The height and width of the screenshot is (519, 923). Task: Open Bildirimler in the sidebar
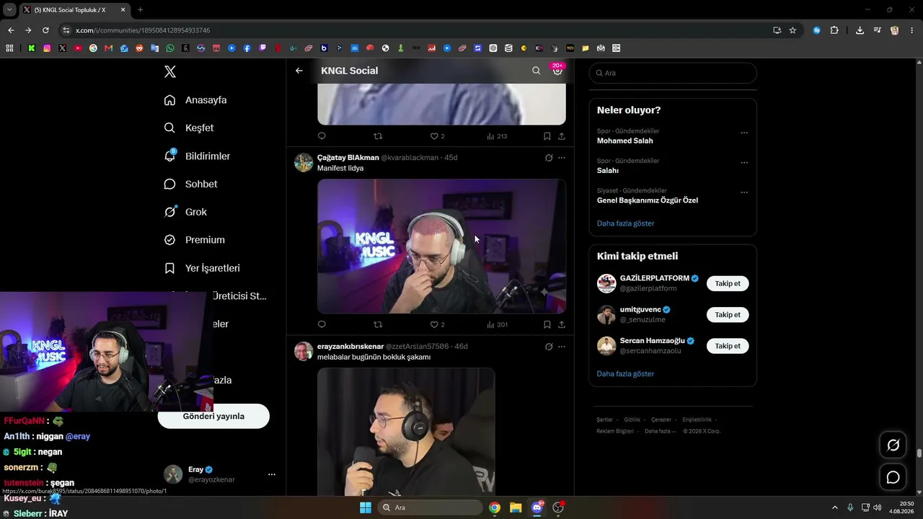click(x=197, y=156)
